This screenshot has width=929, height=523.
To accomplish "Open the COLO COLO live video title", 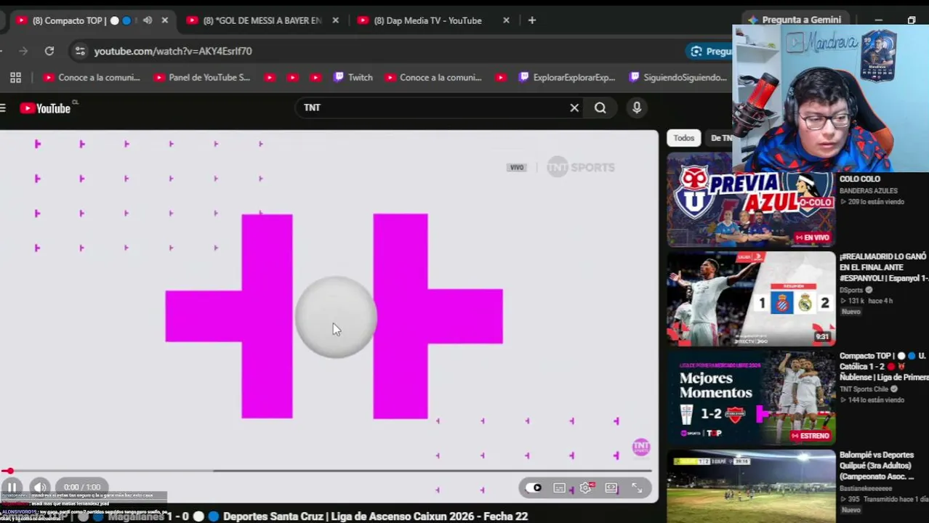I will (860, 179).
